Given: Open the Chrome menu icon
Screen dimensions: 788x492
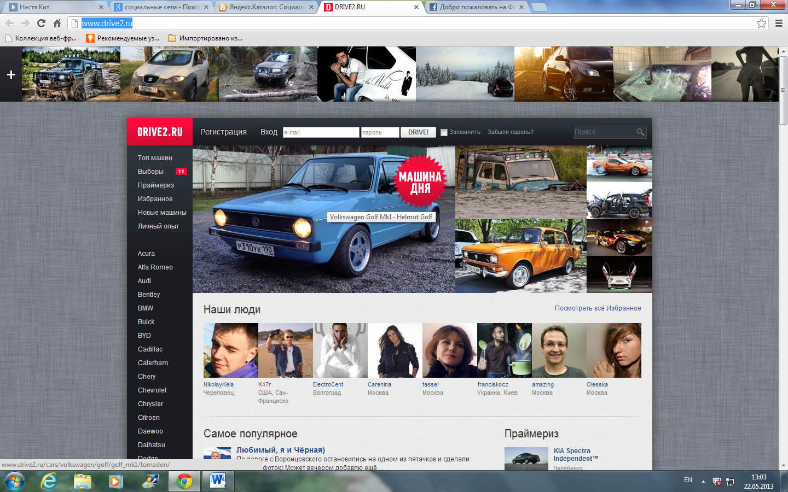Looking at the screenshot, I should (x=779, y=23).
